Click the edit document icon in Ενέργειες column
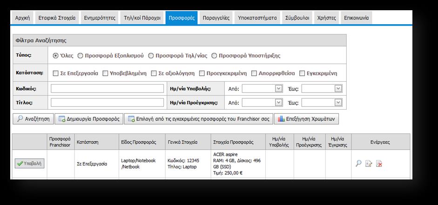Viewport: 438px width, 205px height. point(369,164)
